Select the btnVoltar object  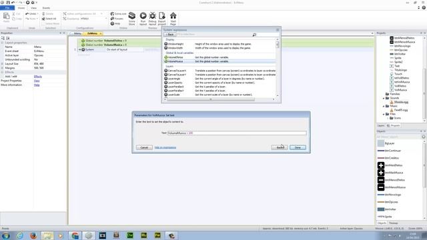(x=387, y=209)
